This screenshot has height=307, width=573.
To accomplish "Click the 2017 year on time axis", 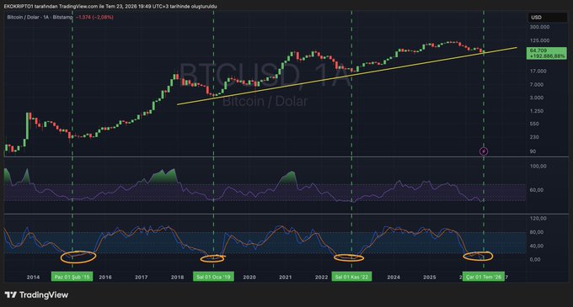I will click(141, 277).
